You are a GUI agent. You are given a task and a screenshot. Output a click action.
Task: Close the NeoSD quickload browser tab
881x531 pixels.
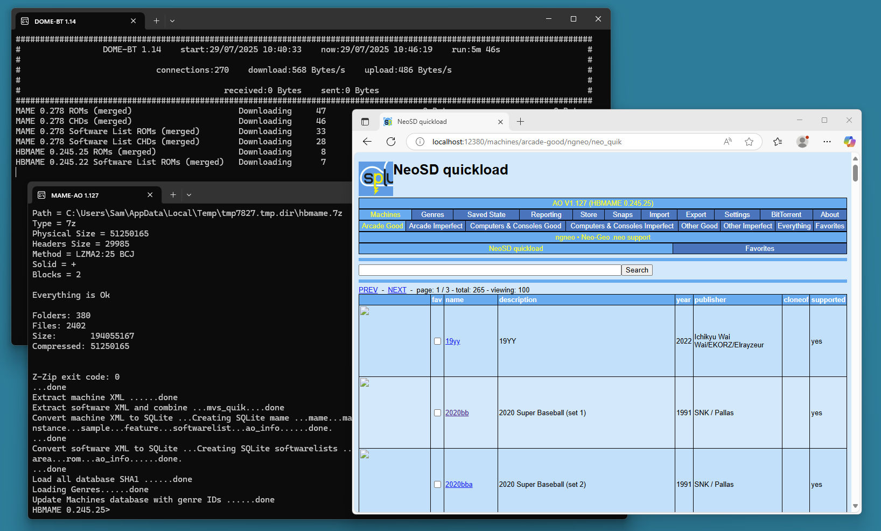pos(500,122)
